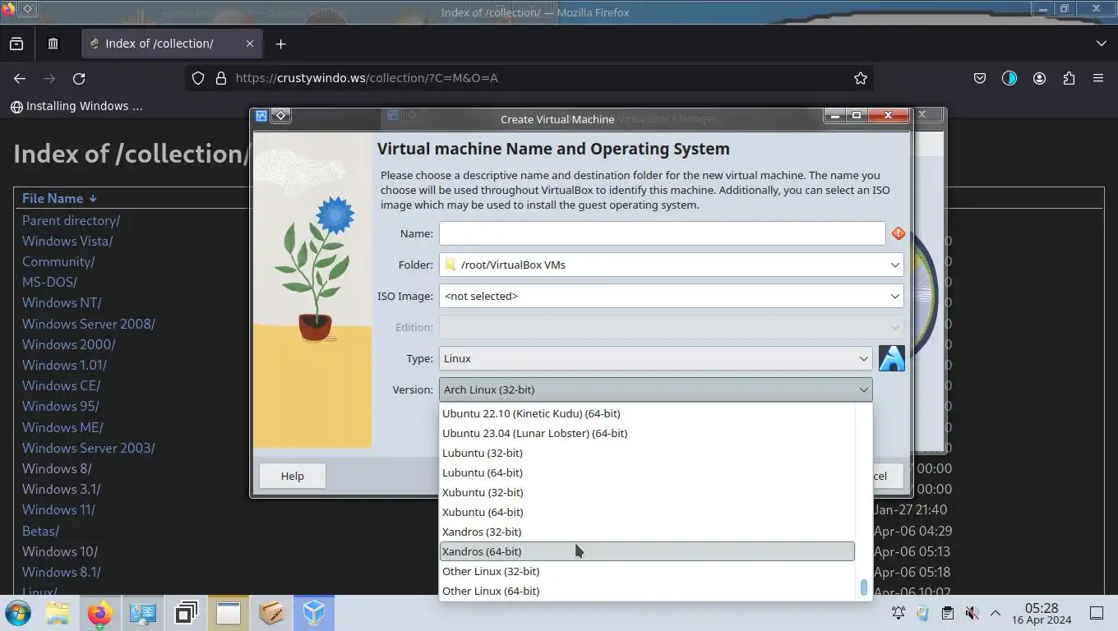This screenshot has width=1118, height=631.
Task: Click the muted volume tray icon
Action: [972, 613]
